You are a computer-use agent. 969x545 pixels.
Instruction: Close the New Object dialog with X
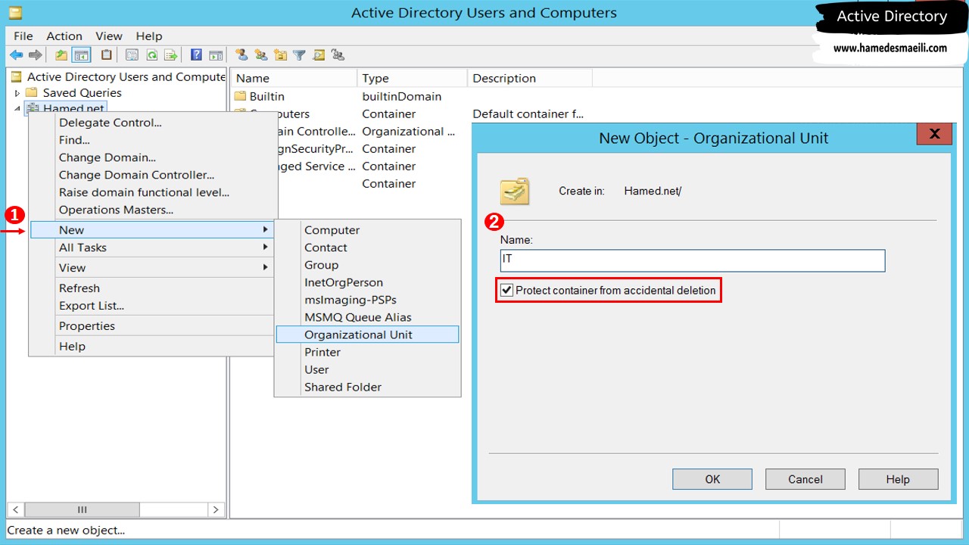click(x=934, y=134)
